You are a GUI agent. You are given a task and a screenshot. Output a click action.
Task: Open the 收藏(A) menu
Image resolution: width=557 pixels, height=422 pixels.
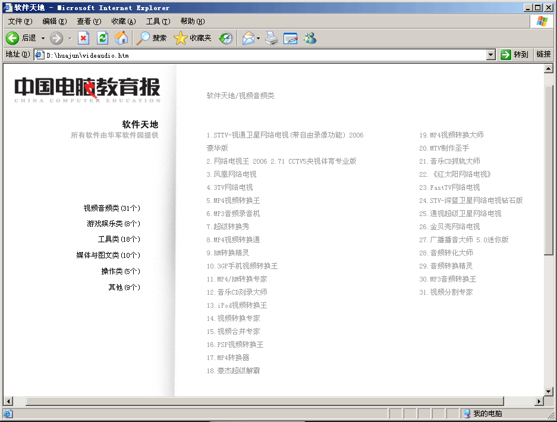point(124,21)
